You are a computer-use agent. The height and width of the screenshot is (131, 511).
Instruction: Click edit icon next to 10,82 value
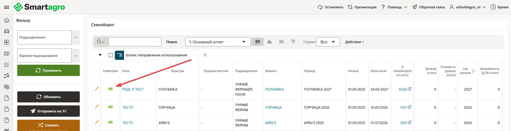pyautogui.click(x=410, y=89)
